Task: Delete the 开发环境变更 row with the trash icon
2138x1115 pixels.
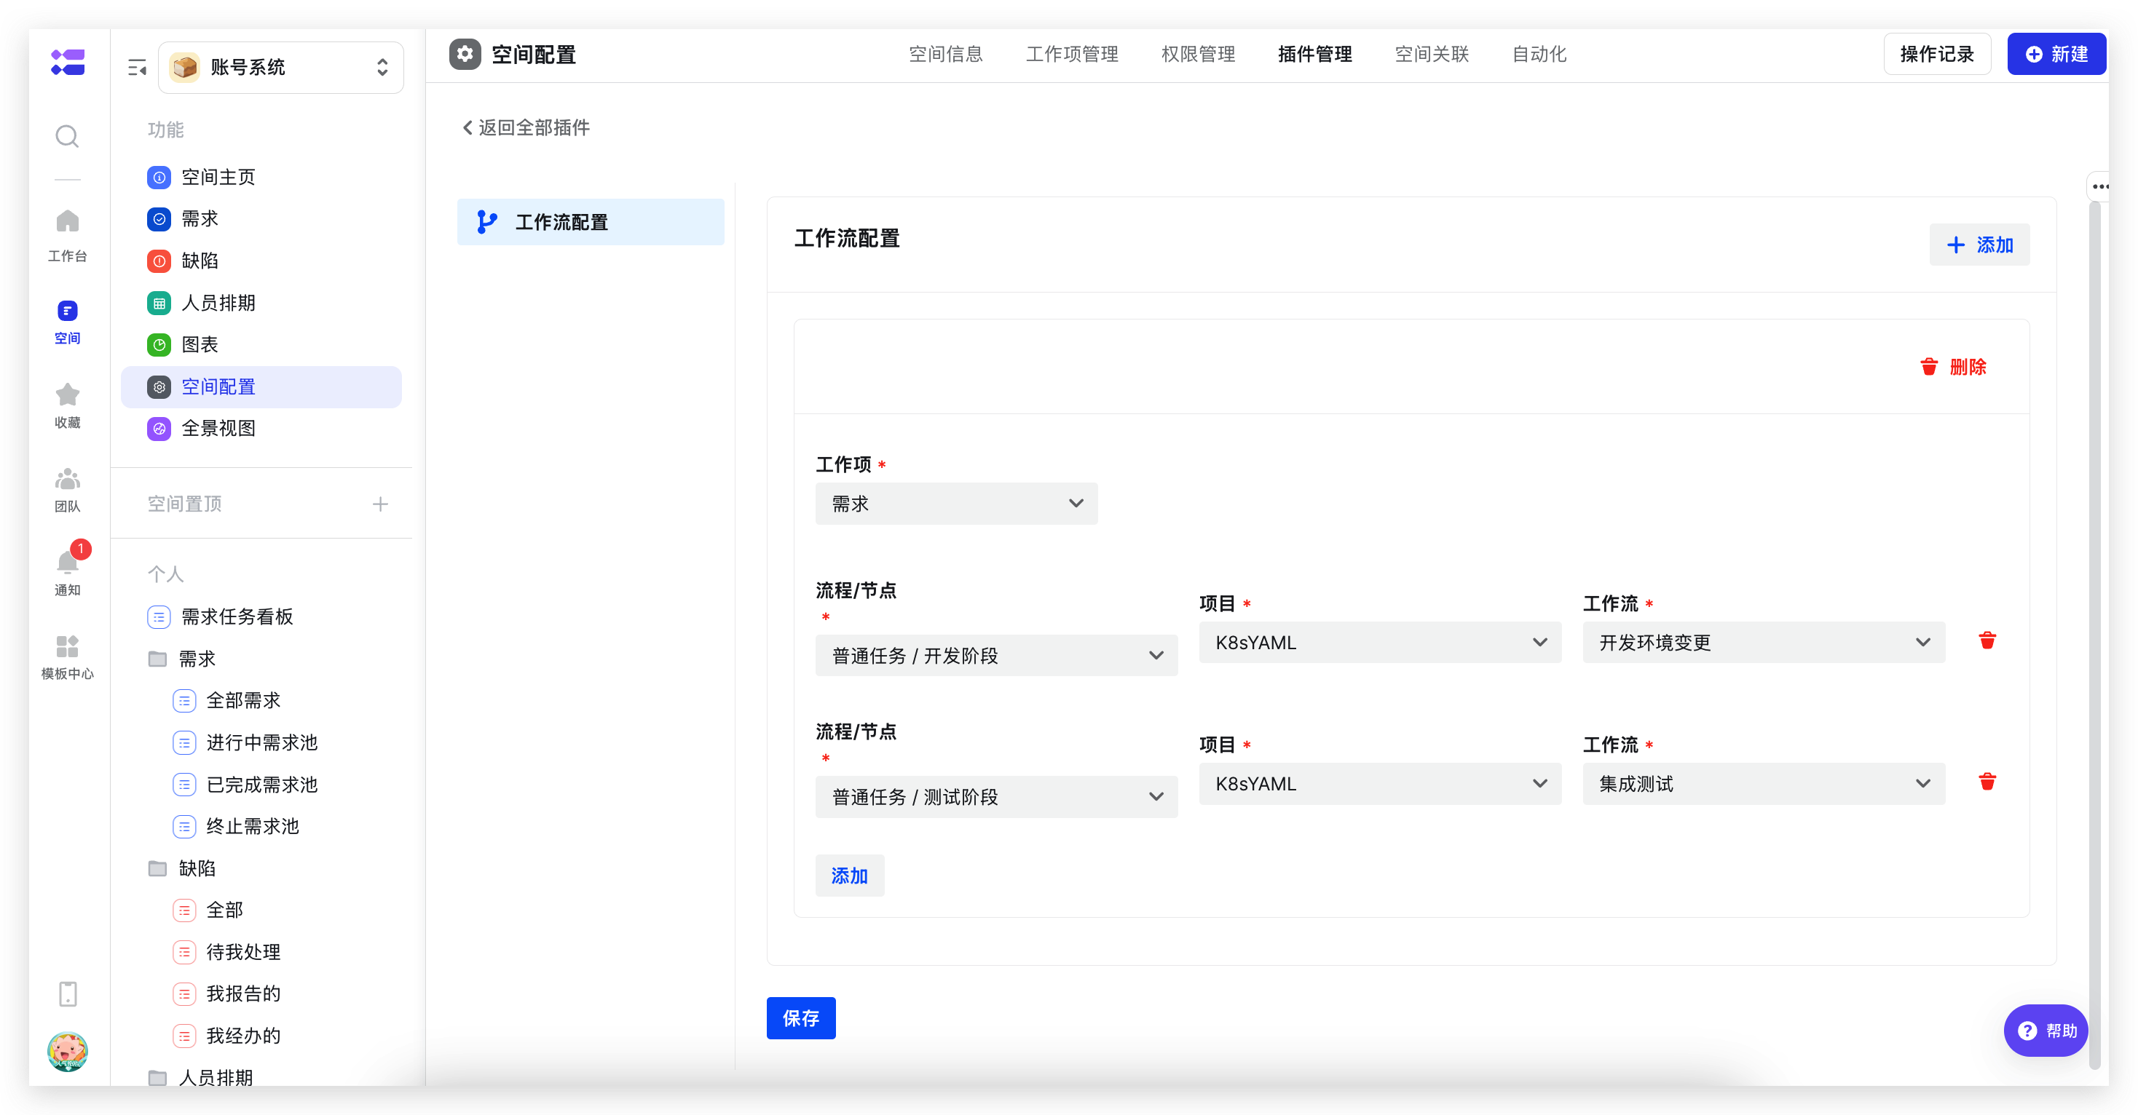Action: pos(1987,640)
